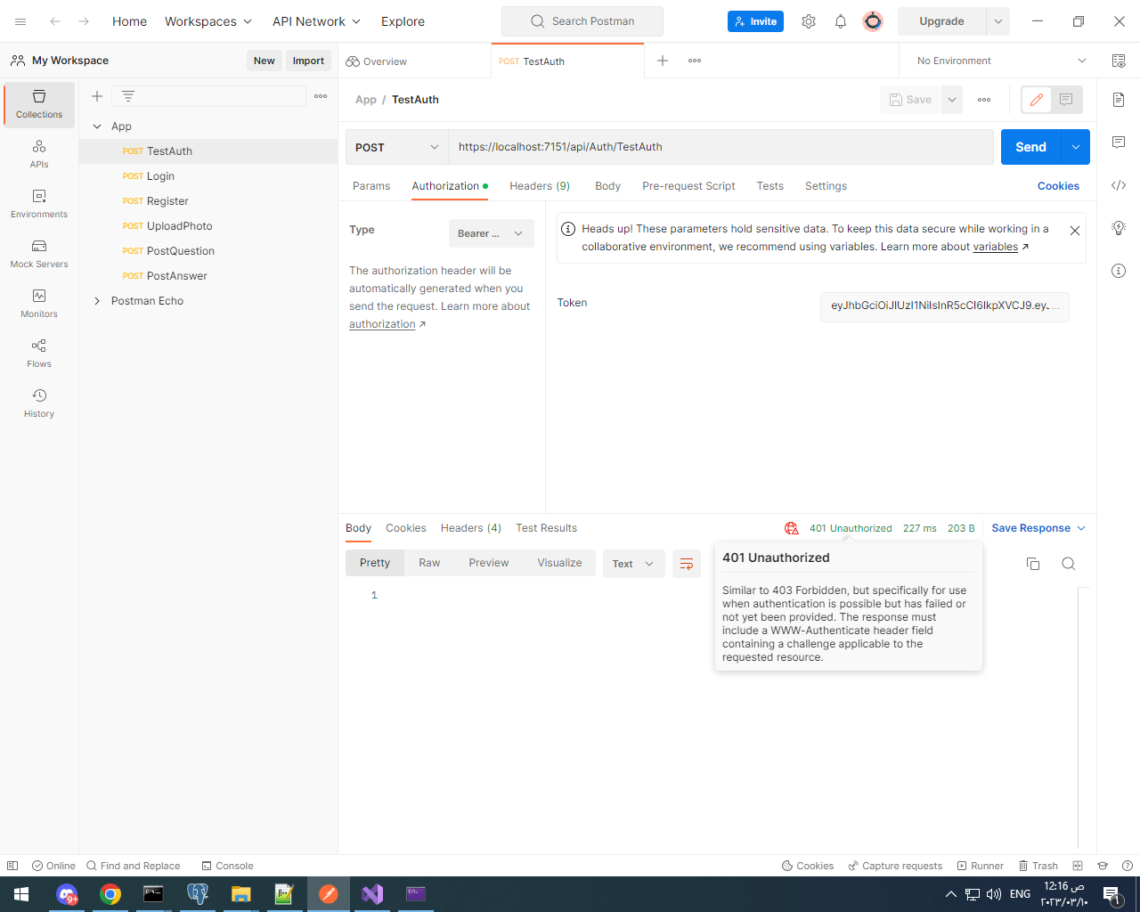Switch to the request Body tab
Viewport: 1140px width, 912px height.
(x=608, y=186)
